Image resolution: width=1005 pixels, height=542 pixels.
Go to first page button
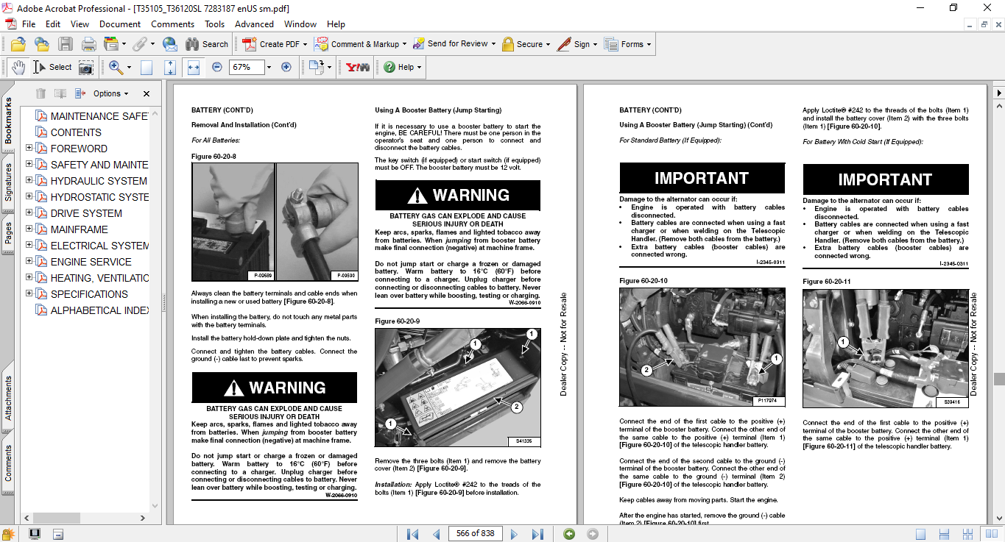pyautogui.click(x=413, y=534)
